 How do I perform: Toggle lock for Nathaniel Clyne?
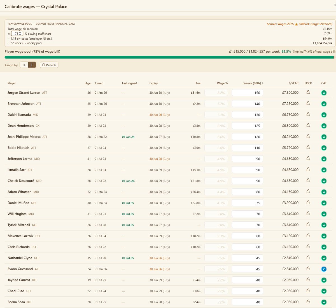308,258
